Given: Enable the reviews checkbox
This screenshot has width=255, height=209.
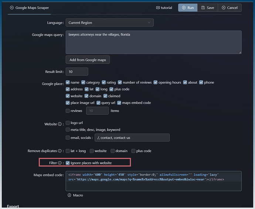Looking at the screenshot, I should 68,111.
